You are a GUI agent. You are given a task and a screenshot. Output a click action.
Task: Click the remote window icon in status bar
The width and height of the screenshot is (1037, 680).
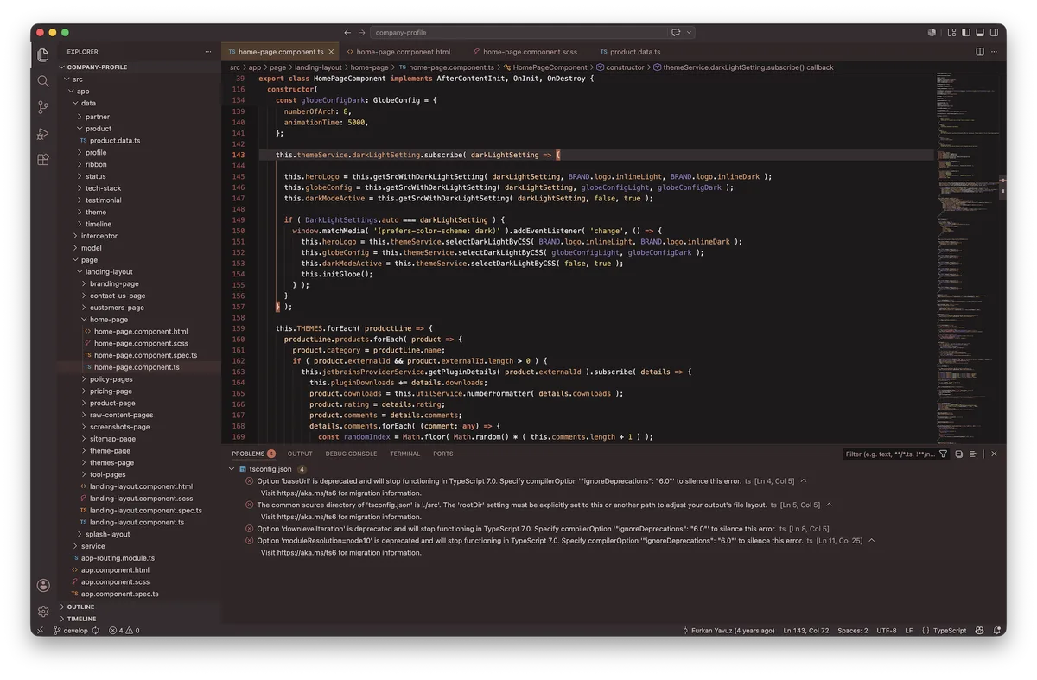click(40, 631)
